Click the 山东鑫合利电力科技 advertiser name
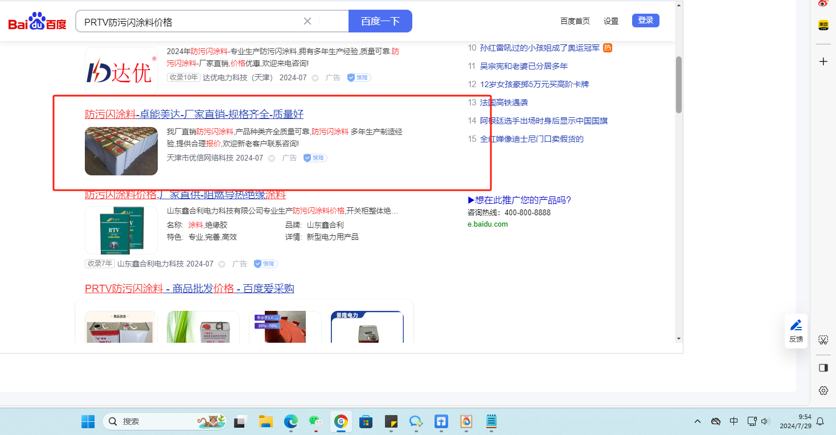Viewport: 836px width, 435px height. tap(150, 264)
